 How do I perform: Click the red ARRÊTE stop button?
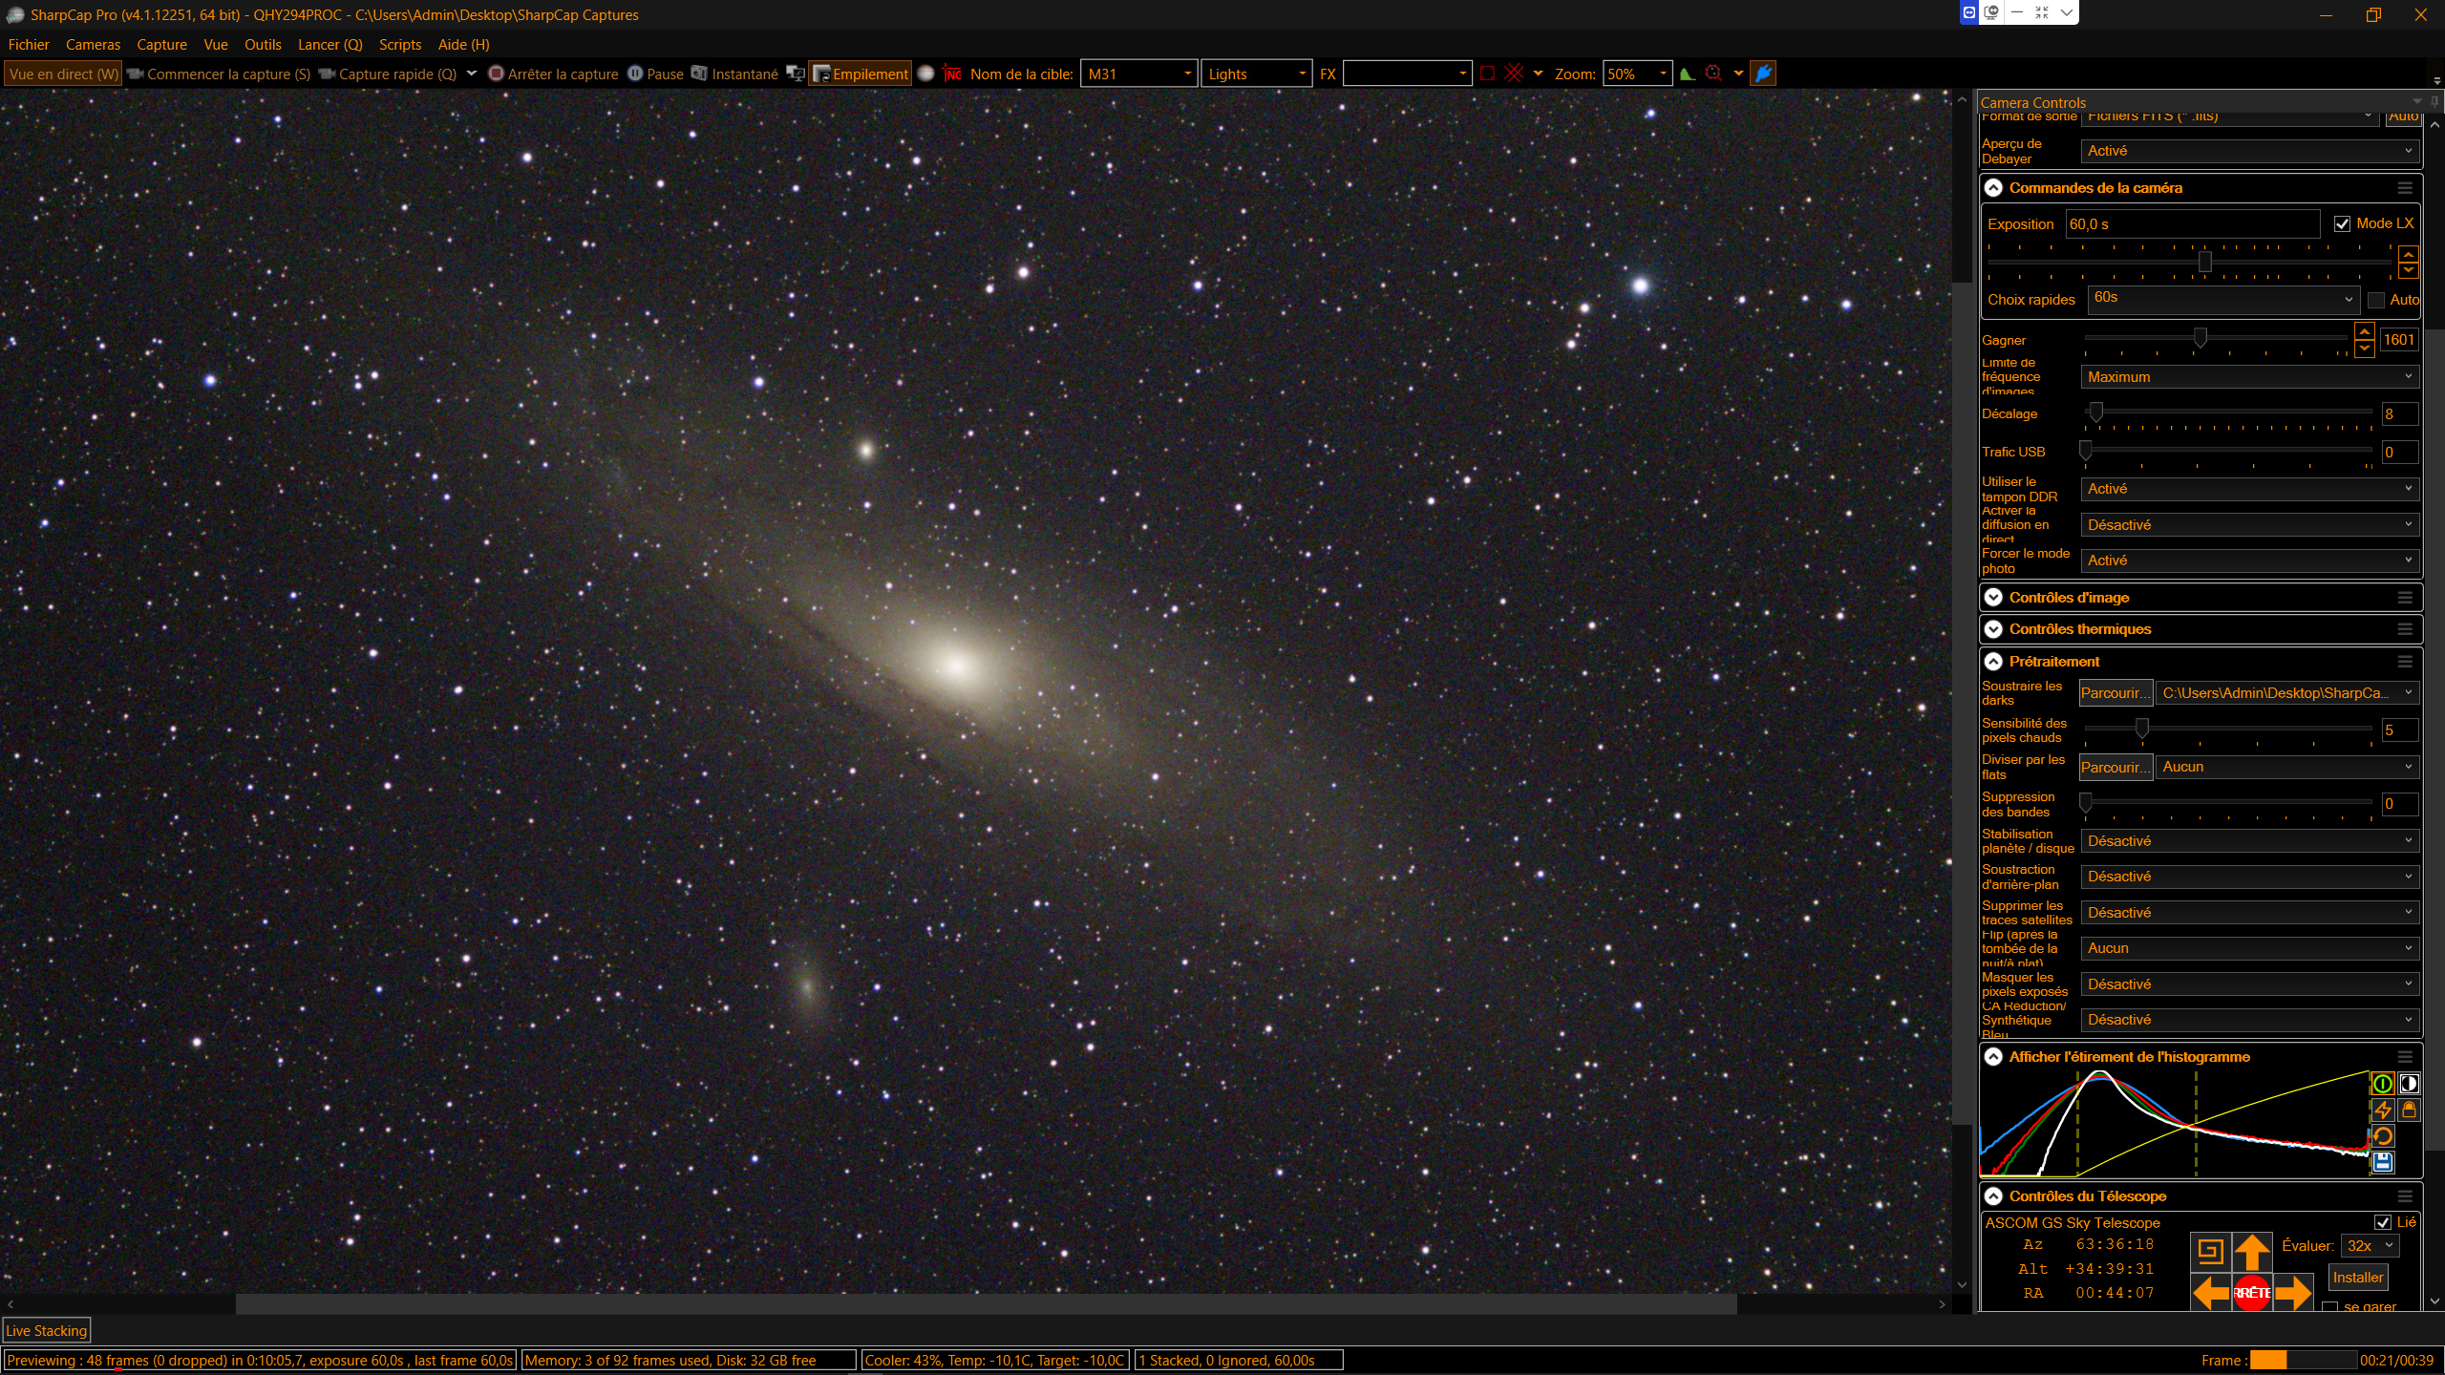[2252, 1293]
